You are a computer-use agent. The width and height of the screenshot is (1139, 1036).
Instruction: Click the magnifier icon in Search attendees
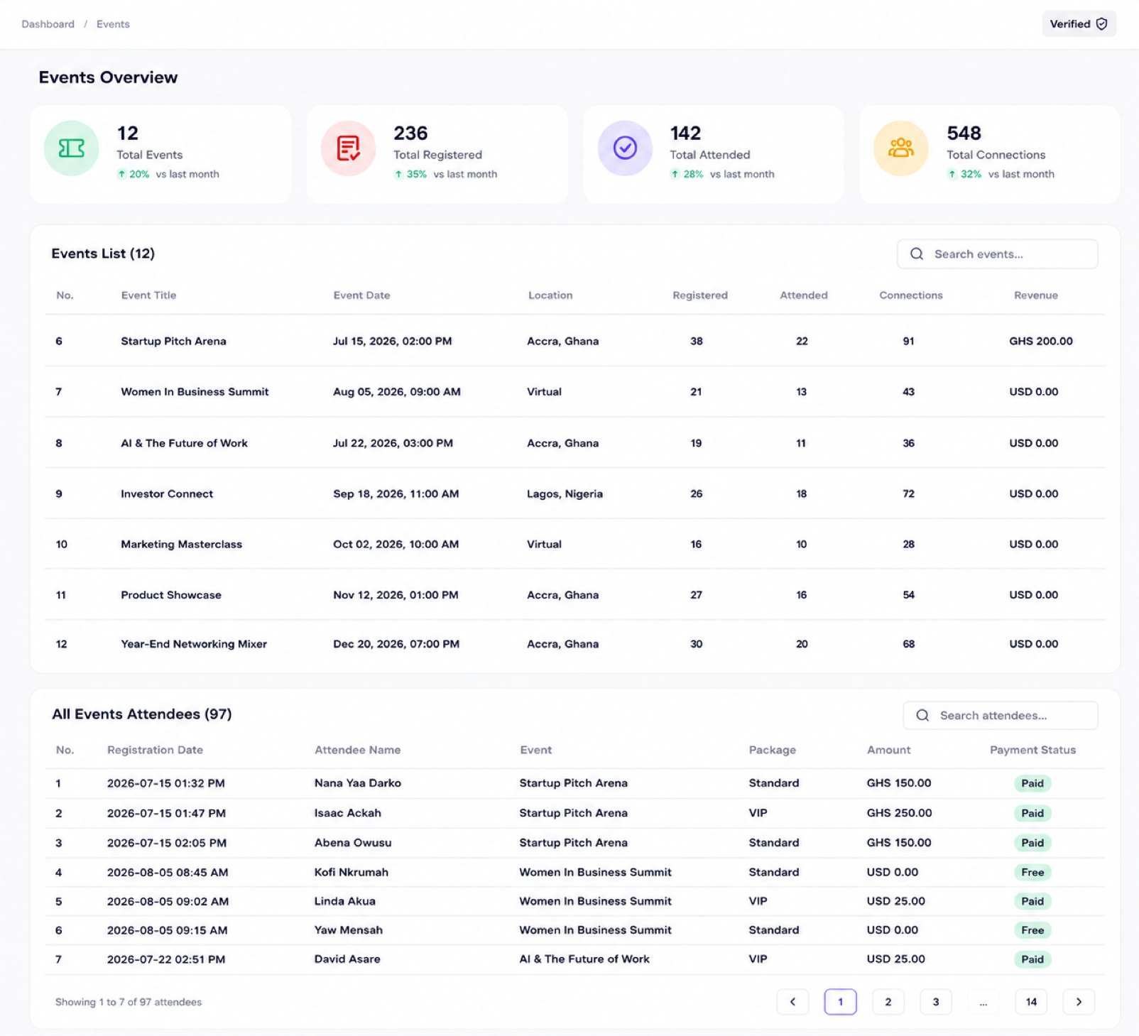pyautogui.click(x=922, y=716)
